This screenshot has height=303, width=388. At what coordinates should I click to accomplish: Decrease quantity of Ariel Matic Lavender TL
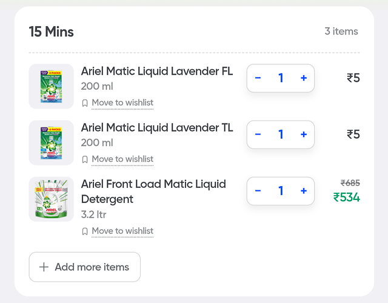258,135
